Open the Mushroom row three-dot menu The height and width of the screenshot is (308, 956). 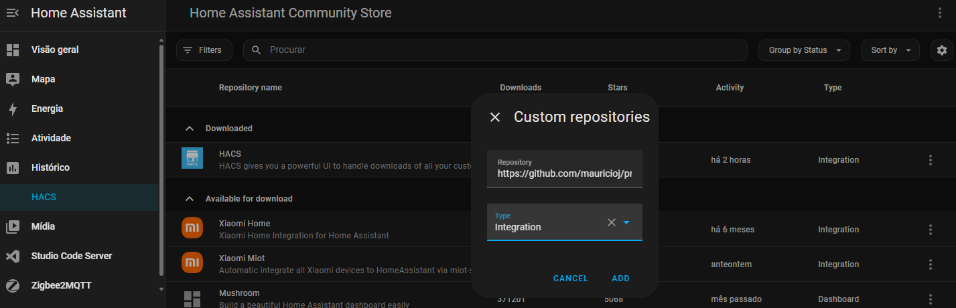click(x=931, y=299)
